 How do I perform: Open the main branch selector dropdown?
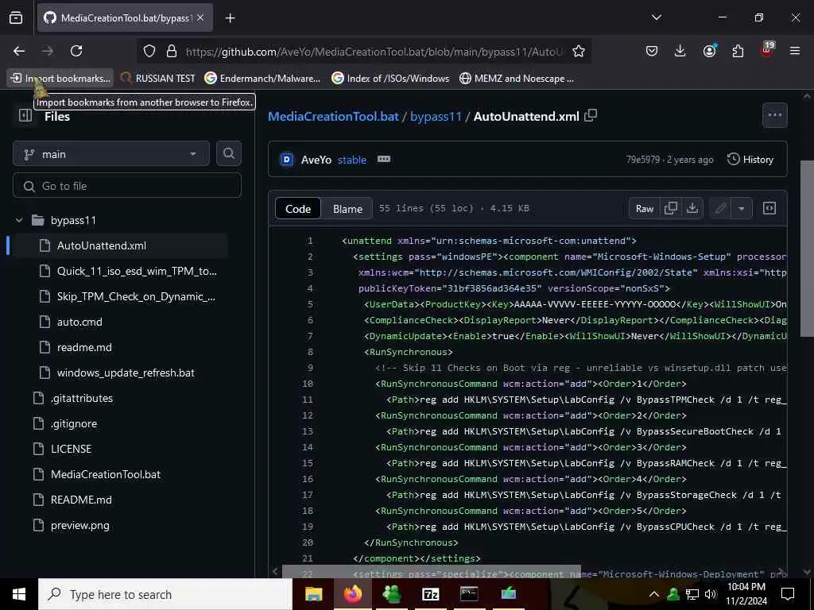coord(111,154)
